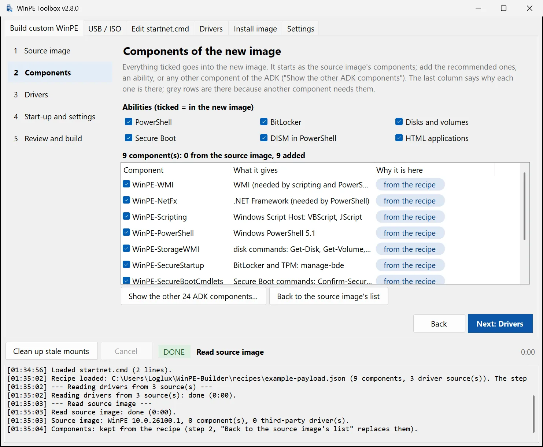Select wizard step 2 Components

coord(60,73)
